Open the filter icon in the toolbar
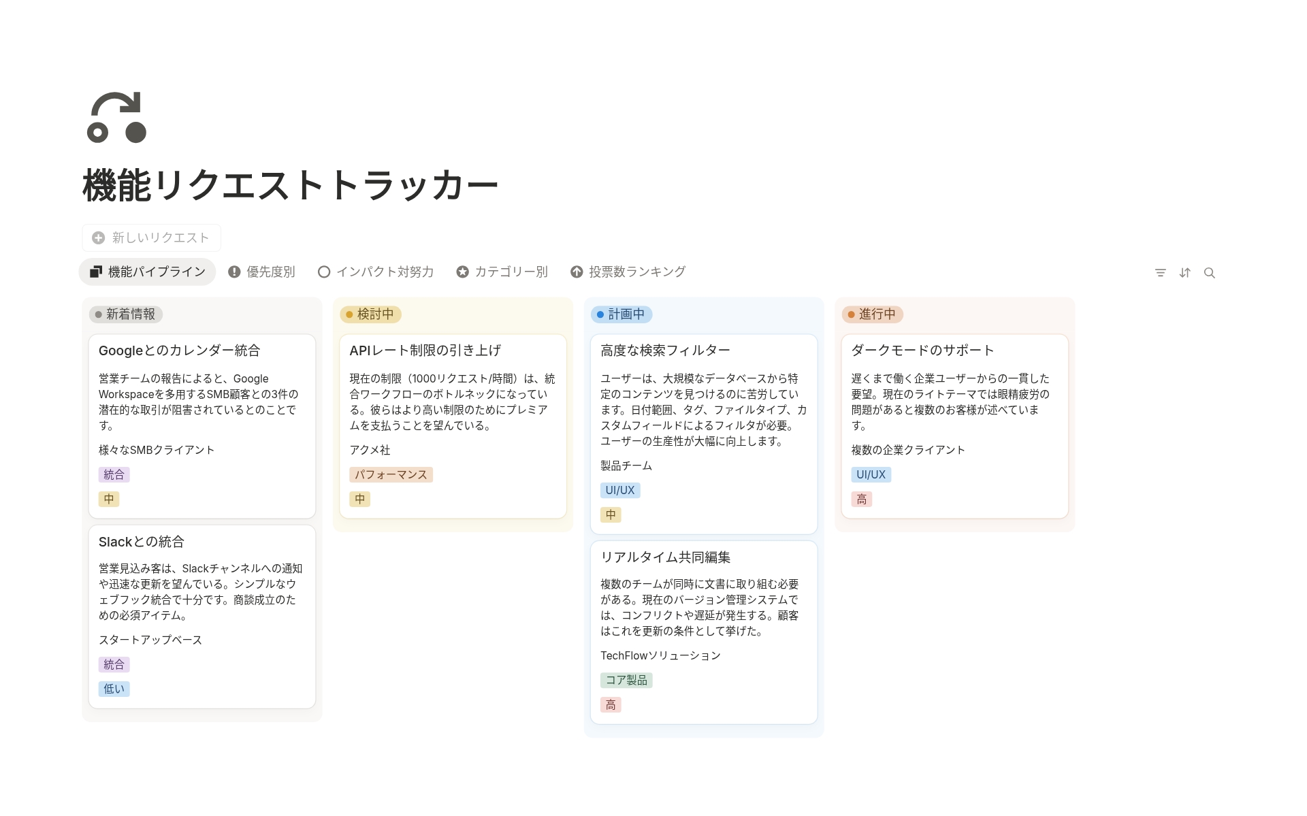The height and width of the screenshot is (816, 1307). pos(1161,272)
